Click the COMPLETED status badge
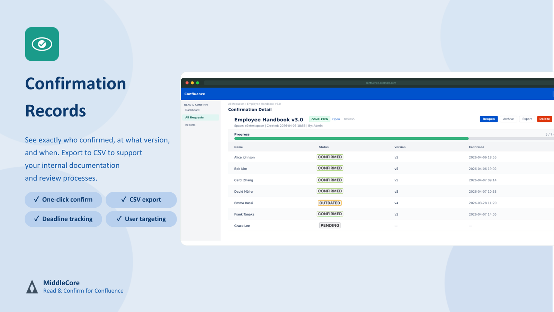This screenshot has width=554, height=312. coord(319,119)
